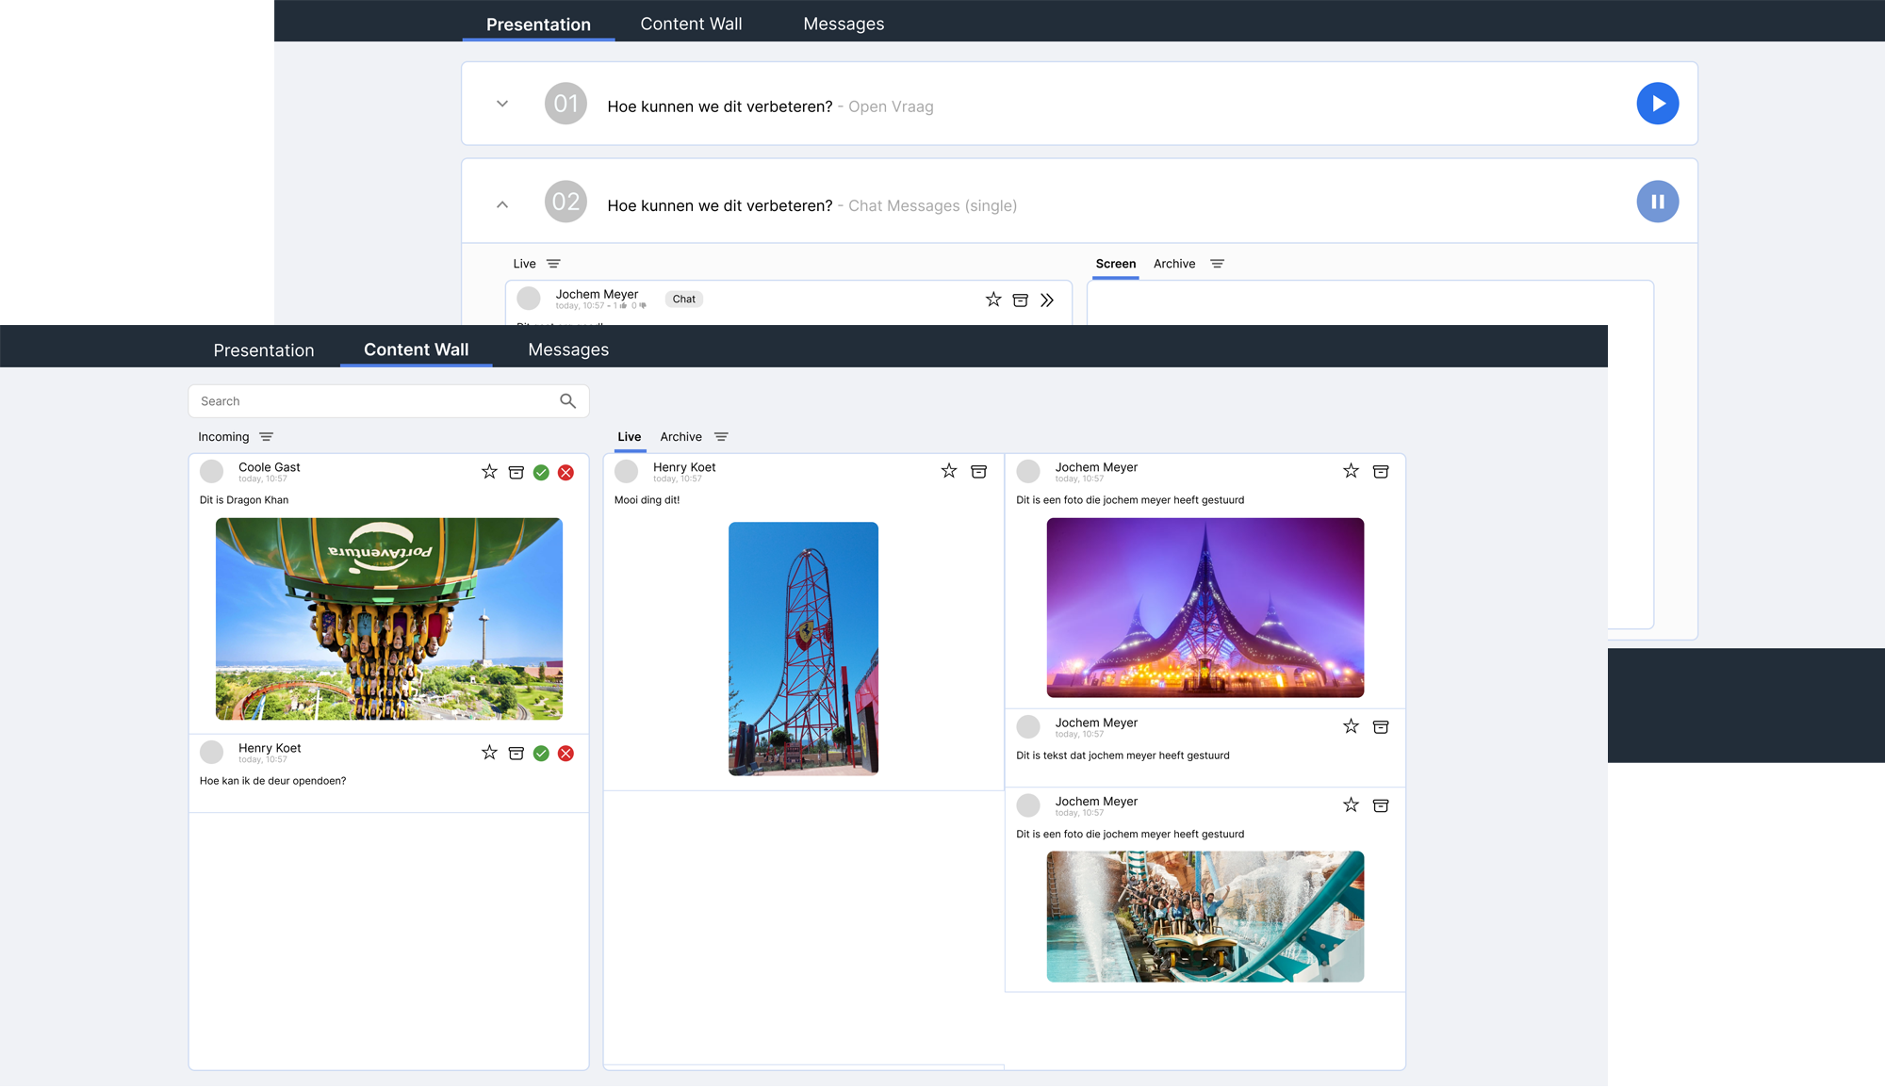The width and height of the screenshot is (1885, 1088).
Task: Open the Dragon Khan roller coaster photo
Action: [389, 619]
